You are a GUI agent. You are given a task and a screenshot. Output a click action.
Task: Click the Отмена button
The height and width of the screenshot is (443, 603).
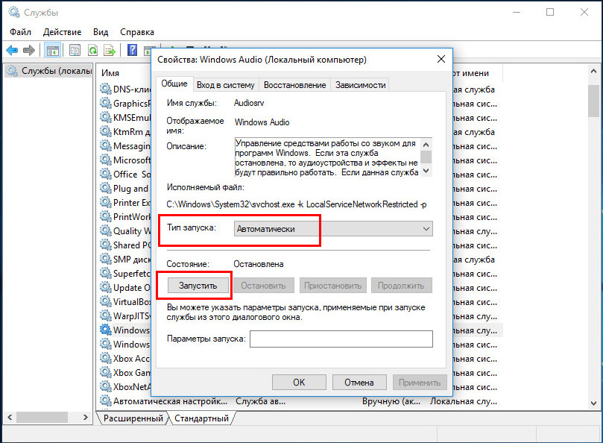click(359, 382)
